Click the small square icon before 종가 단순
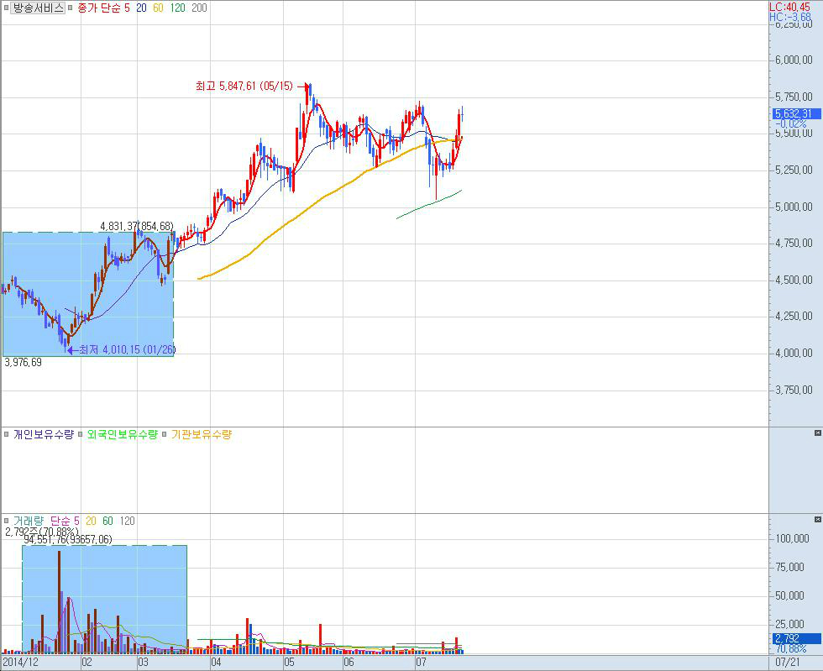The height and width of the screenshot is (671, 823). (x=71, y=8)
